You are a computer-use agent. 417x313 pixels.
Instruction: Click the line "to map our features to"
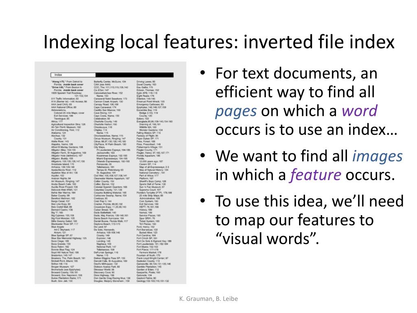coord(294,220)
